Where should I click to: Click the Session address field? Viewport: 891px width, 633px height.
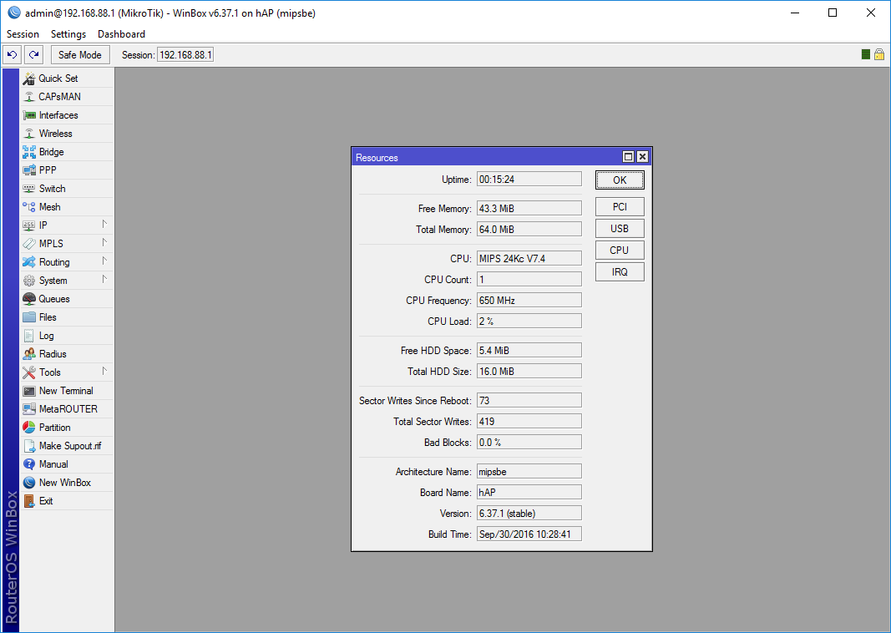coord(186,55)
